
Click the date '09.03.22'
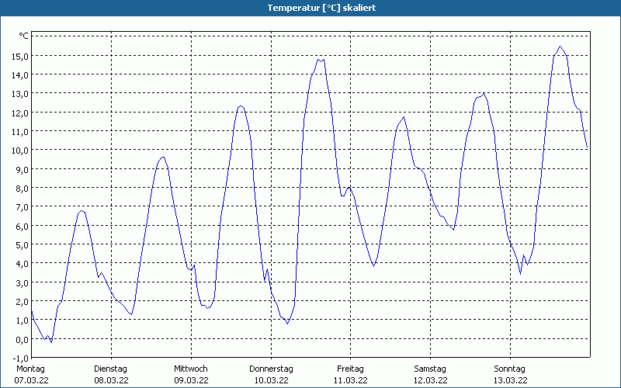tap(191, 380)
